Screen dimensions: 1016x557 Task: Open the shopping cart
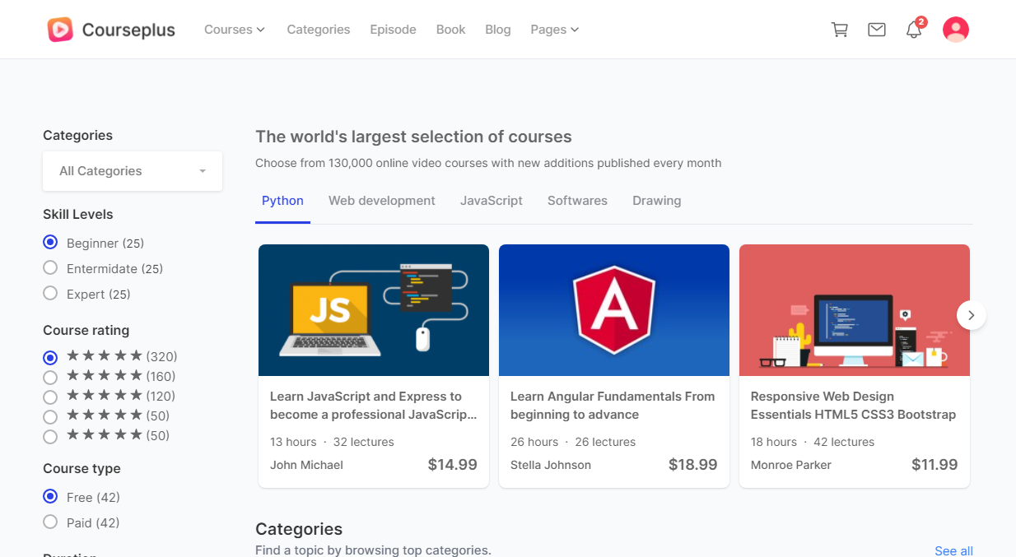click(x=840, y=30)
